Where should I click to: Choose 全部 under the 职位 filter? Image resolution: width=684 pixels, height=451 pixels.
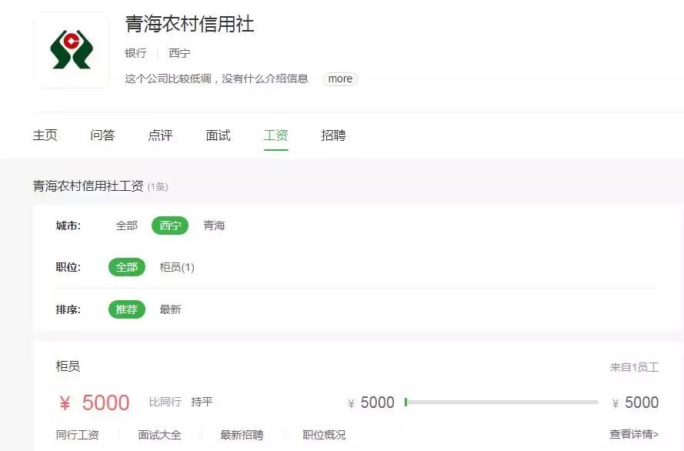[x=126, y=267]
